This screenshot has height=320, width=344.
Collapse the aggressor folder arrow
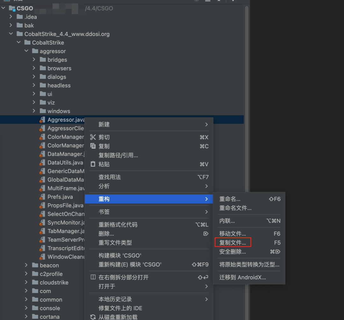(26, 51)
